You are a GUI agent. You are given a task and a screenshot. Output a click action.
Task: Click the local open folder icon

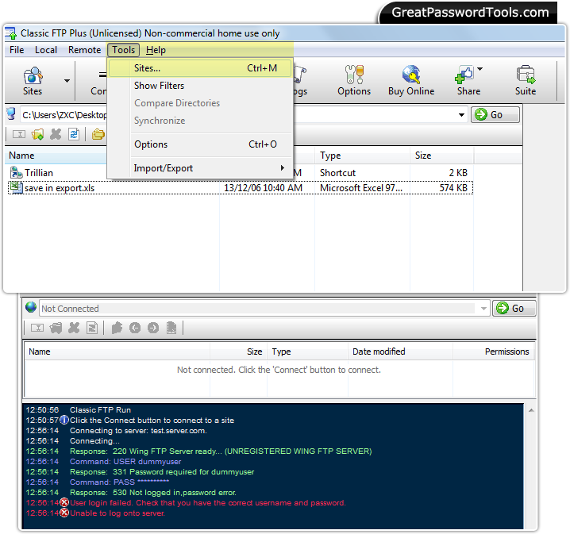98,134
